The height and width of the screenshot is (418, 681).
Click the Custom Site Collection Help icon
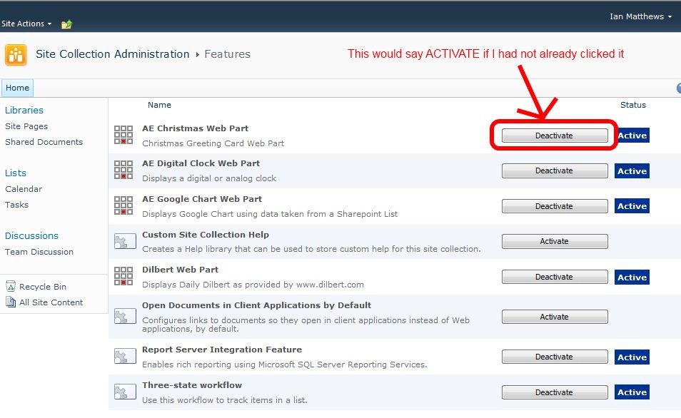(x=123, y=241)
